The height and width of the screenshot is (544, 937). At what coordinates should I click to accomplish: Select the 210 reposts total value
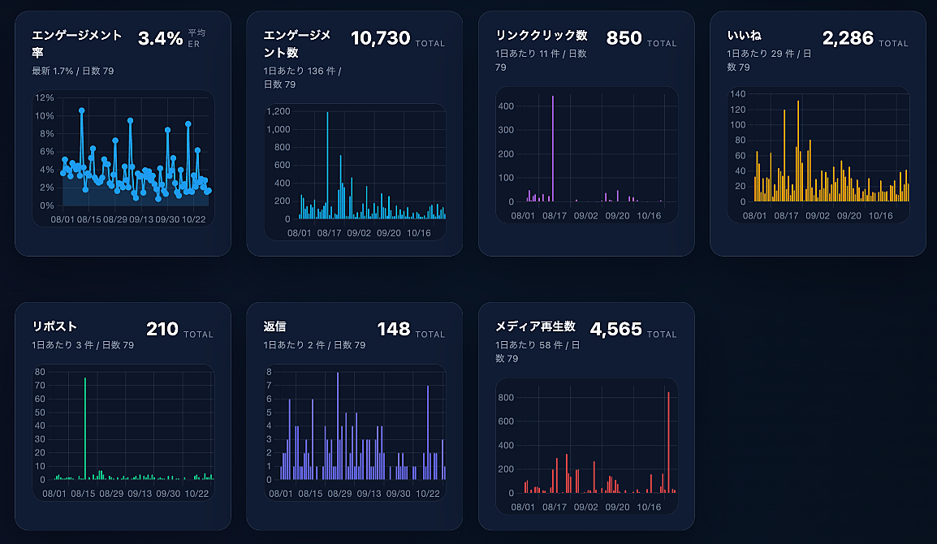(162, 329)
